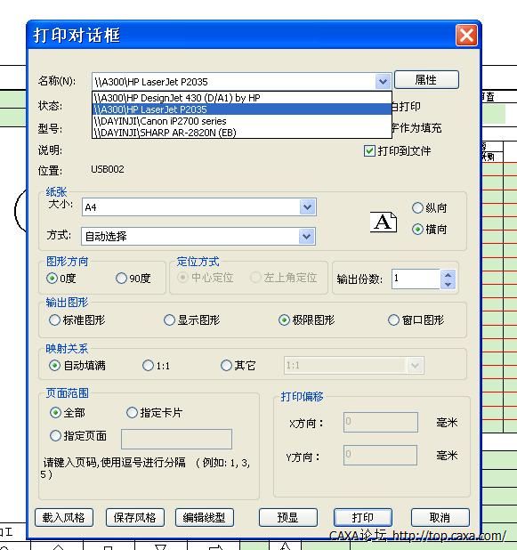Click 保存风格 button
This screenshot has width=517, height=550.
134,517
